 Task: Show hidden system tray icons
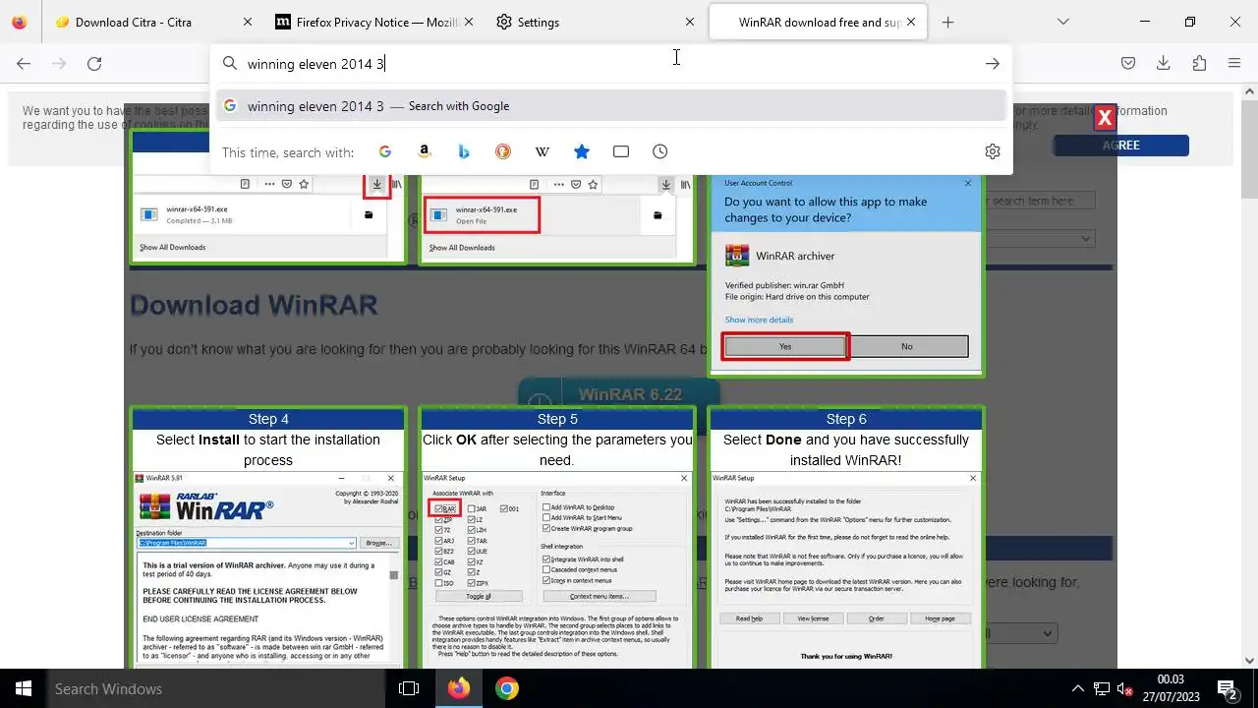1078,688
